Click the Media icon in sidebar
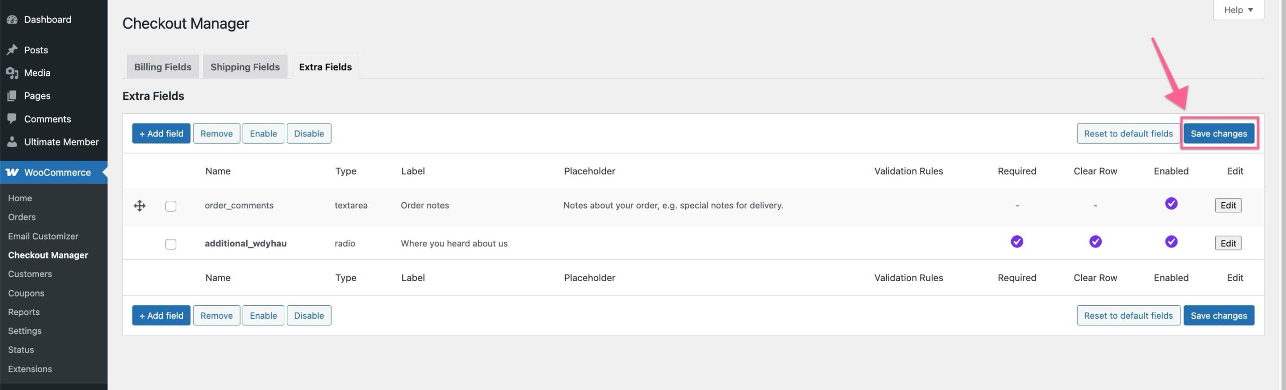Screen dimensions: 1286x390 12,73
